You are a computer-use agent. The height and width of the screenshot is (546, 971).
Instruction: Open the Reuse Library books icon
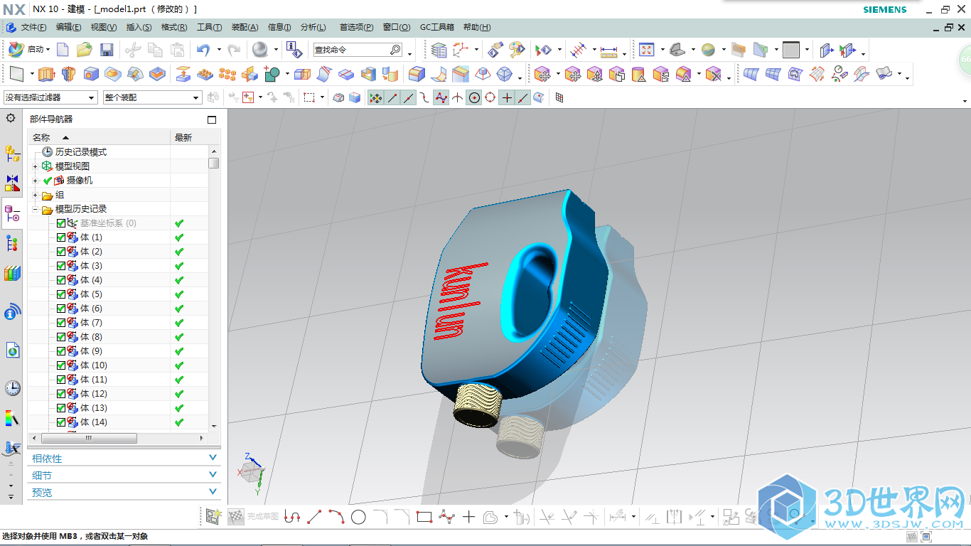click(12, 273)
